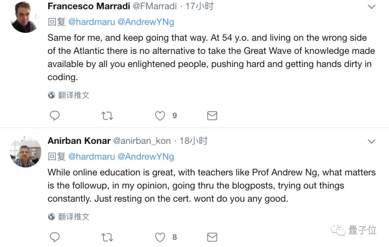Open dropdown chevron on Francesco Marradi's tweet
Viewport: 389px width, 247px height.
(371, 7)
